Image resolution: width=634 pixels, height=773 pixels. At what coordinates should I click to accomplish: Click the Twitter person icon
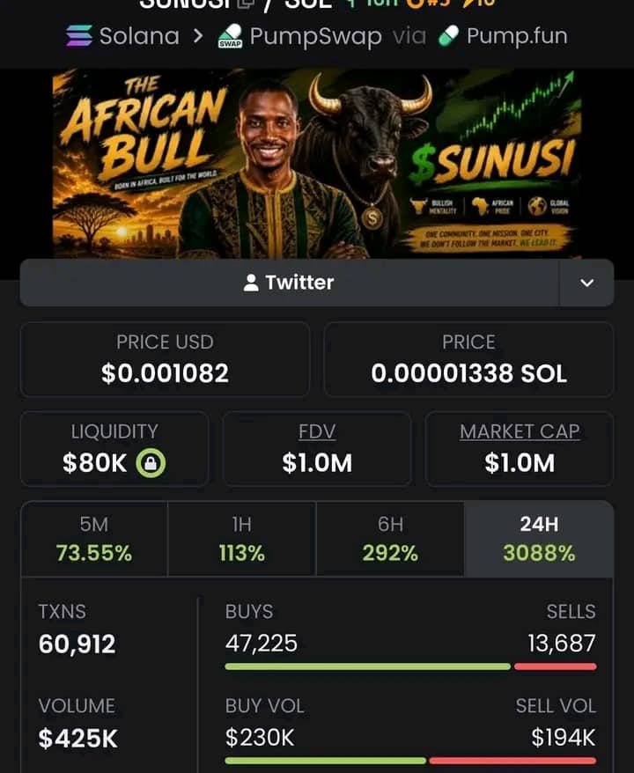[x=251, y=283]
